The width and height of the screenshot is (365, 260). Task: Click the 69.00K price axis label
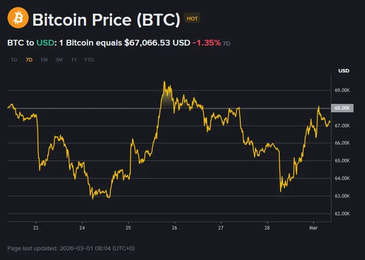(342, 91)
